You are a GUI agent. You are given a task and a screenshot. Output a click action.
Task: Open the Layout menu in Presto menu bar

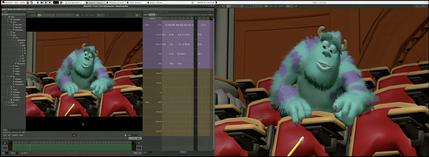[x=31, y=9]
